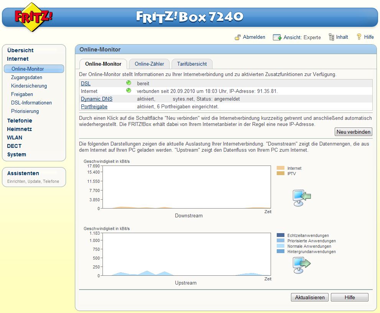Click the 'Upstream' chart caption

(x=186, y=283)
